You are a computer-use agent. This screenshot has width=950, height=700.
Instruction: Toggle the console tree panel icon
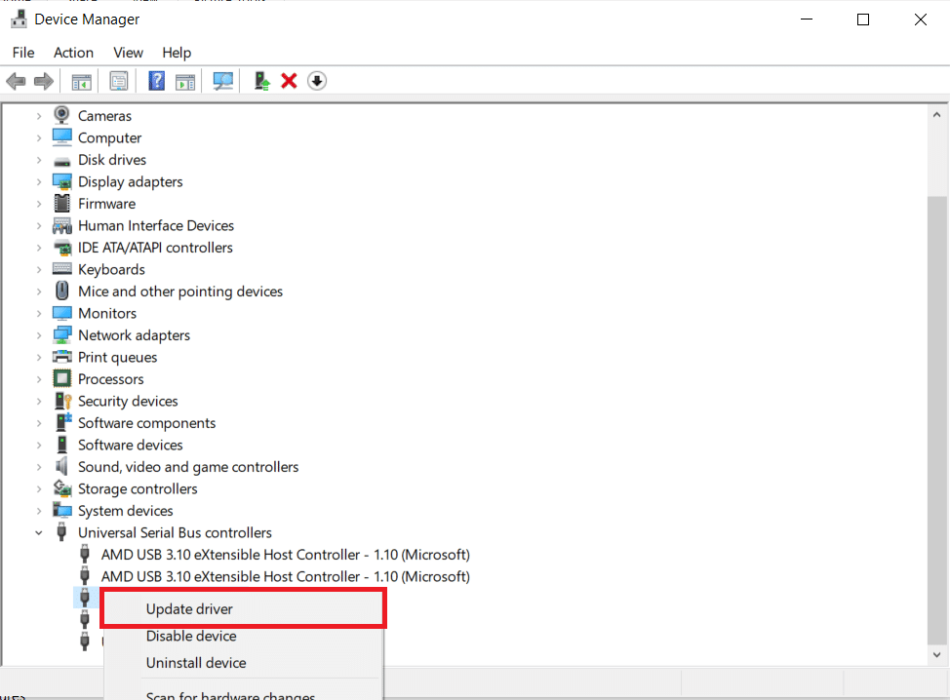coord(82,80)
